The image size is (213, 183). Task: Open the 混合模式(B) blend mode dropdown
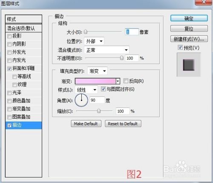point(106,50)
